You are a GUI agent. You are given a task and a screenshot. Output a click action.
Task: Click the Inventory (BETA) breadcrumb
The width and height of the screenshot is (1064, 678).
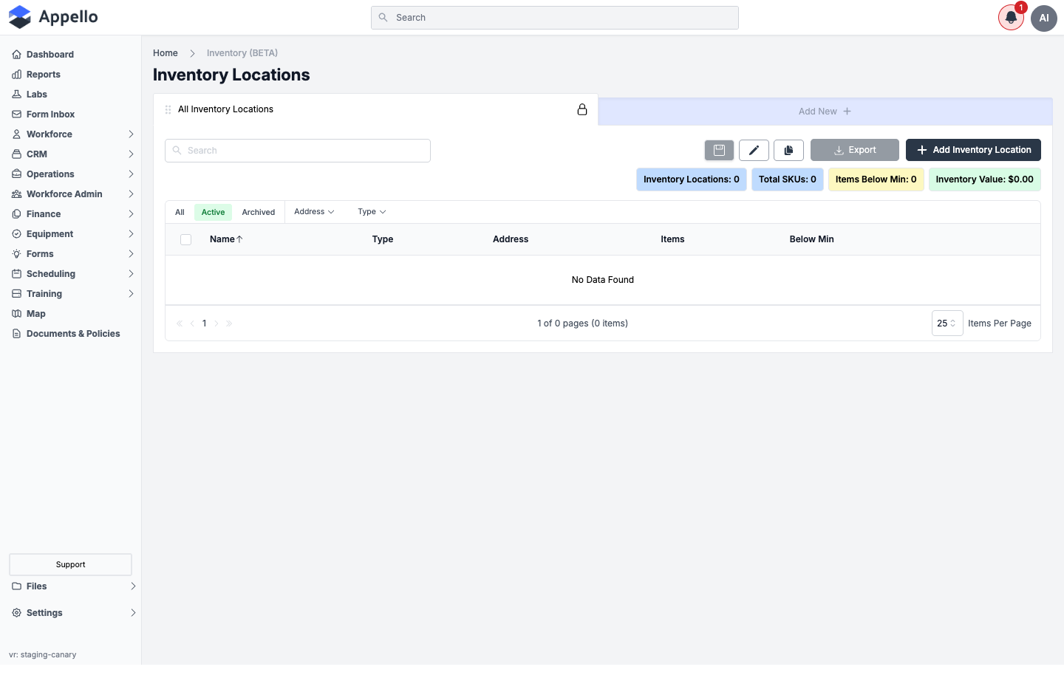coord(242,53)
